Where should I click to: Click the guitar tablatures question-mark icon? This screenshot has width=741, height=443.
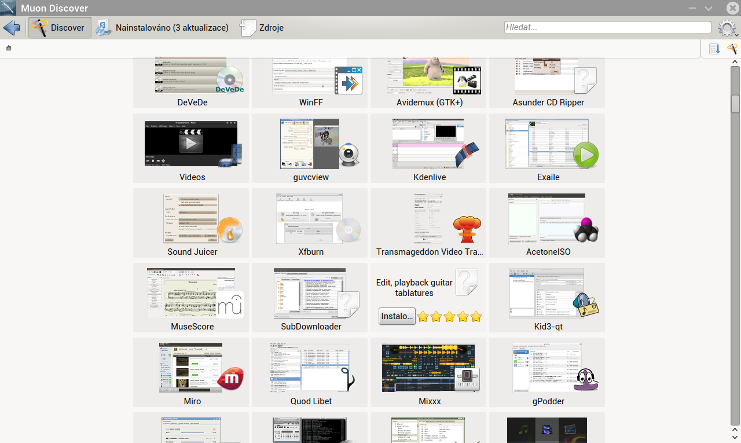click(x=467, y=283)
